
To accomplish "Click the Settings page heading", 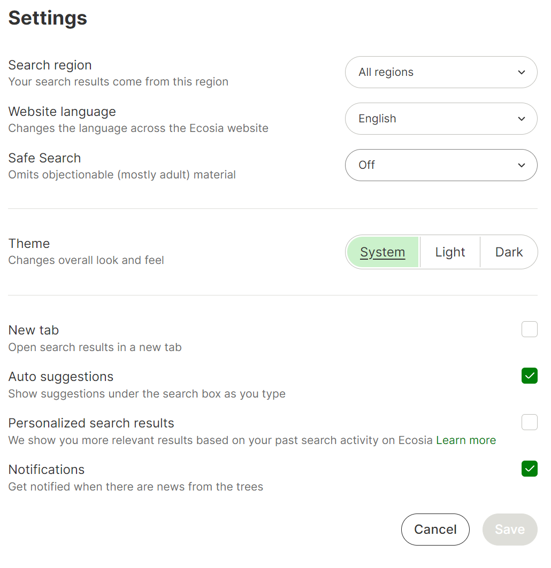I will [x=48, y=18].
